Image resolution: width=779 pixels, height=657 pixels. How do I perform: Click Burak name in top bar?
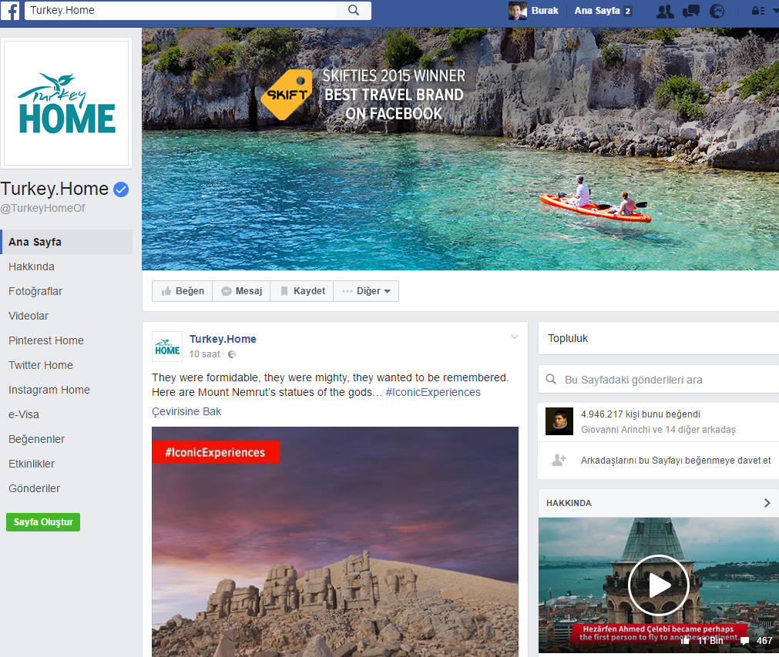[545, 11]
